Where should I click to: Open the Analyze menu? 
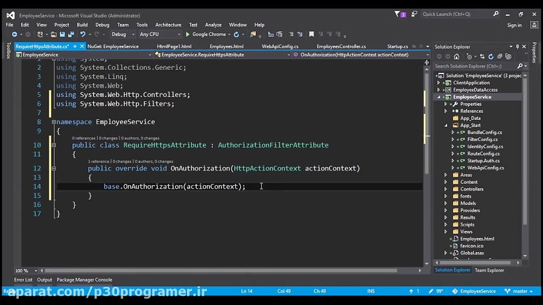tap(214, 25)
